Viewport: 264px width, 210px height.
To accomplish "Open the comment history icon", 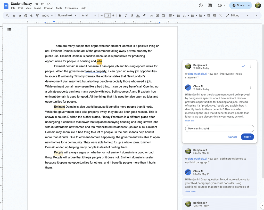I will (x=210, y=5).
